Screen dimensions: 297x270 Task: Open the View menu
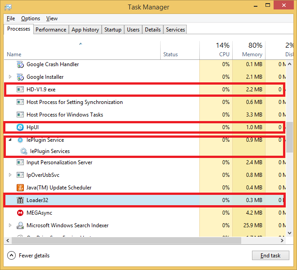coord(52,18)
